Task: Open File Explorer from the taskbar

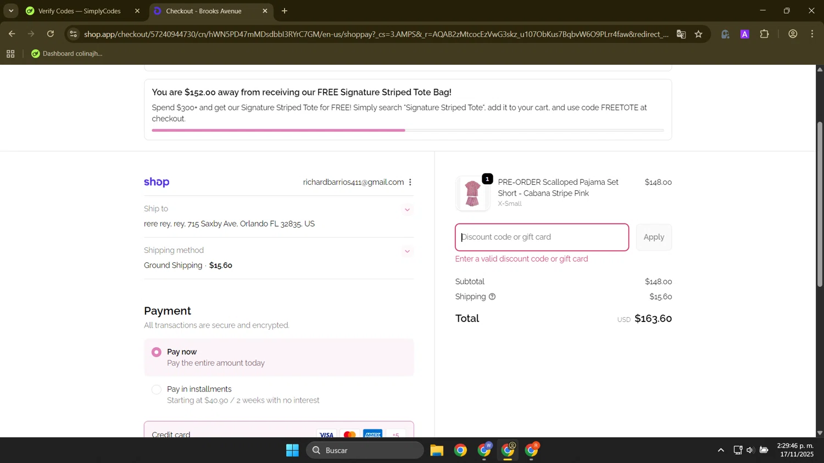Action: 437,450
